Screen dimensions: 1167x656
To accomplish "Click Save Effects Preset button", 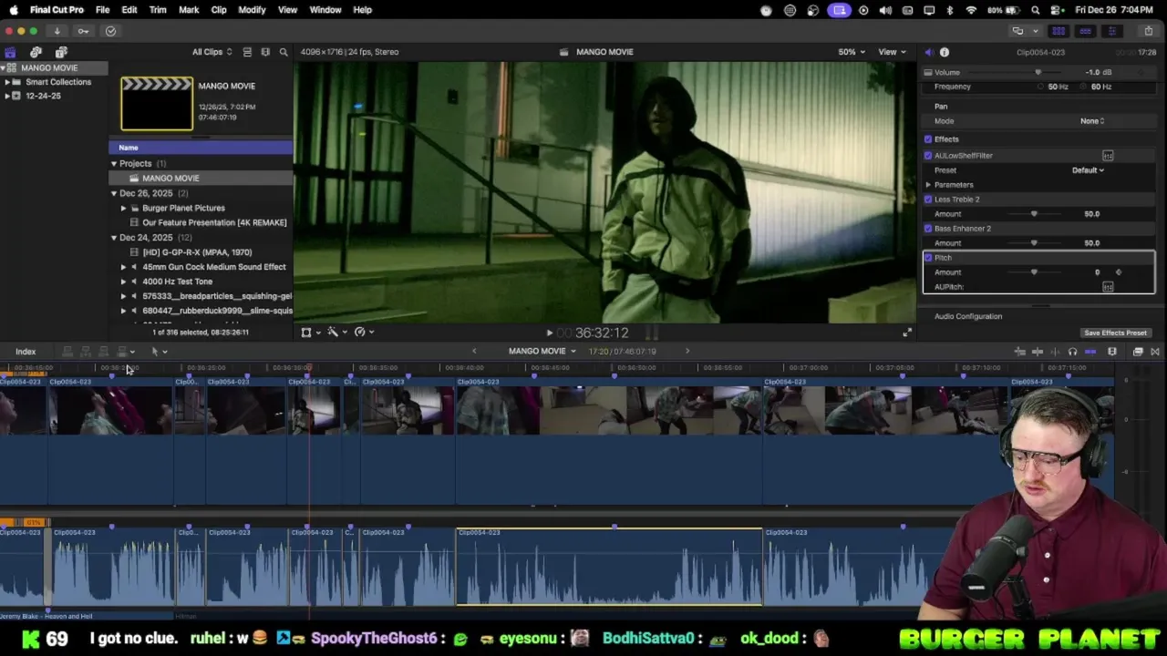I will coord(1115,333).
